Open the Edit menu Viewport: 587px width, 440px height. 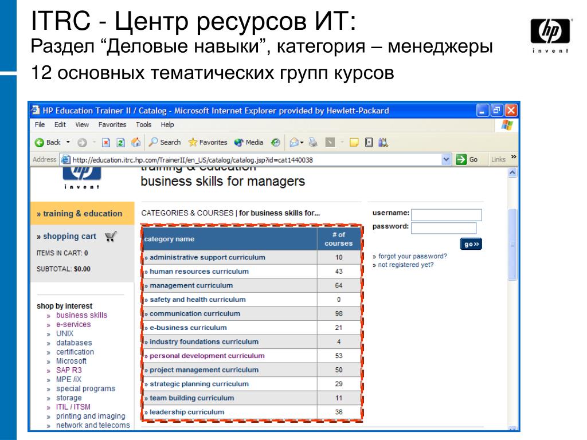tap(60, 124)
